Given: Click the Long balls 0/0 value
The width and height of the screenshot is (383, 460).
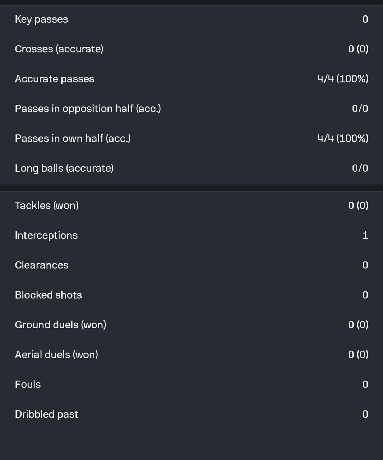Looking at the screenshot, I should [360, 169].
